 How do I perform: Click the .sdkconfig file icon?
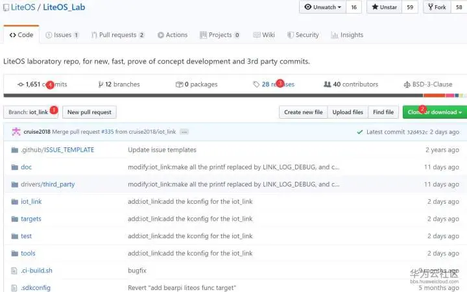(14, 288)
